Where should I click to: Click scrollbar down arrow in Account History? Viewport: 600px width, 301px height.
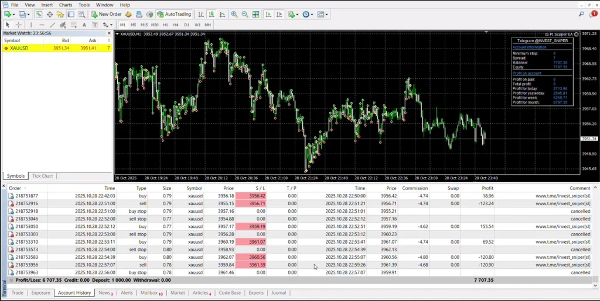click(595, 285)
